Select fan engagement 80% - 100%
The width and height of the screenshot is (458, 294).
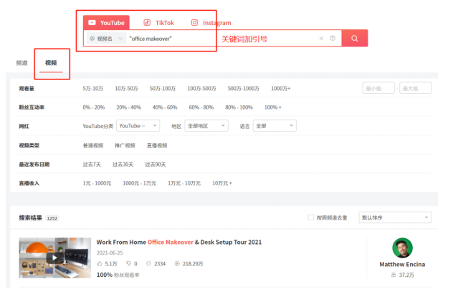(239, 107)
